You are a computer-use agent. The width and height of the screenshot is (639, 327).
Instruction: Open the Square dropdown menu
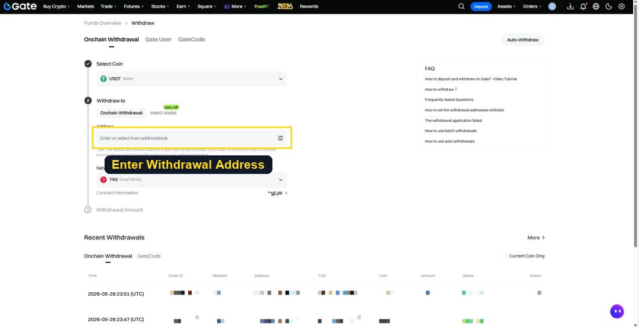207,6
